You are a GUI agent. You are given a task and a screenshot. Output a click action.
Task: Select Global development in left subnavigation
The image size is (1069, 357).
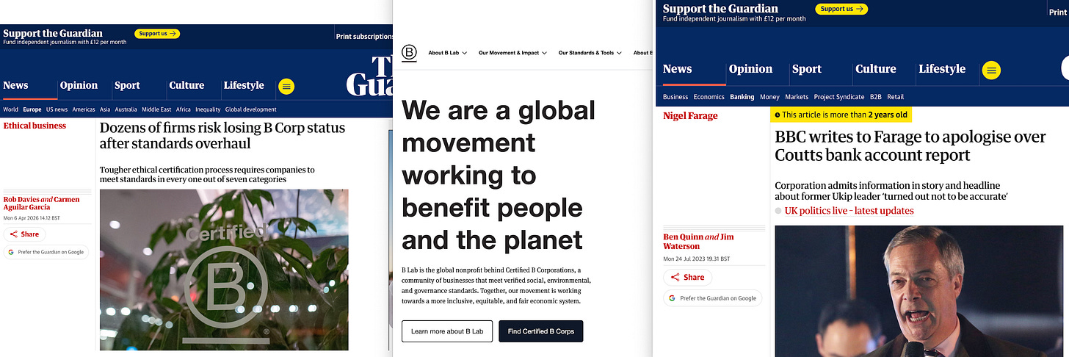point(251,109)
